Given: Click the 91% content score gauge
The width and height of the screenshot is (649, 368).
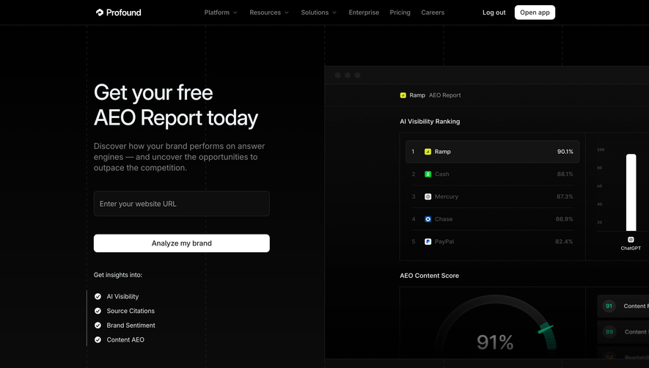Looking at the screenshot, I should click(x=495, y=326).
